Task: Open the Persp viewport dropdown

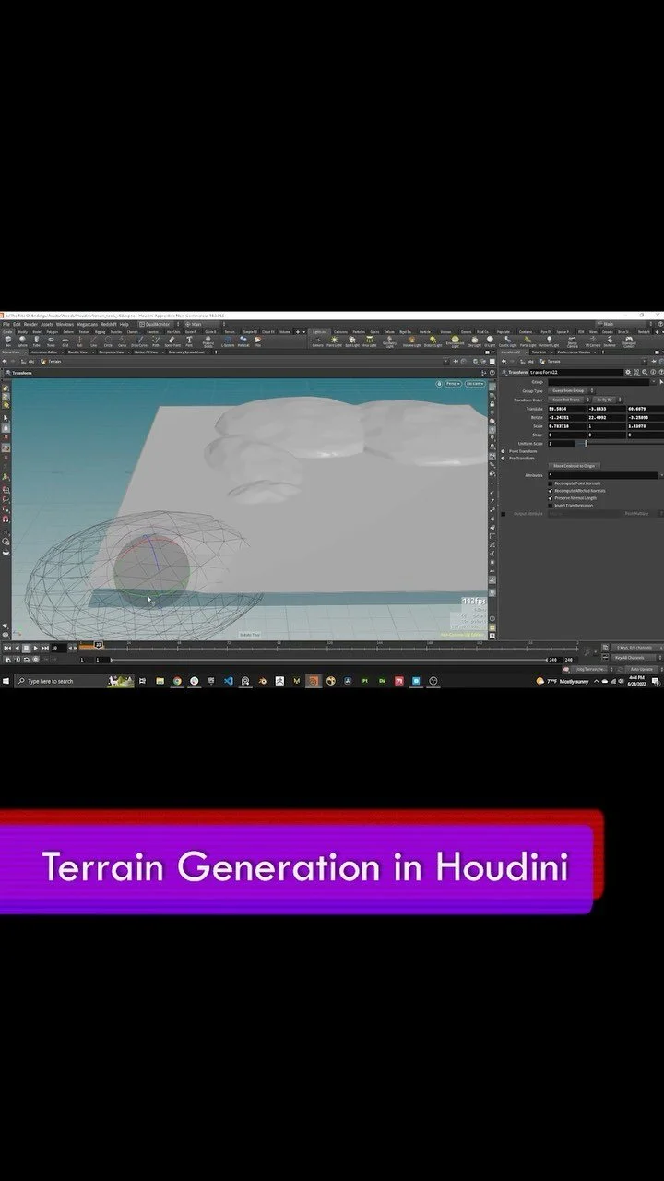Action: pos(453,382)
